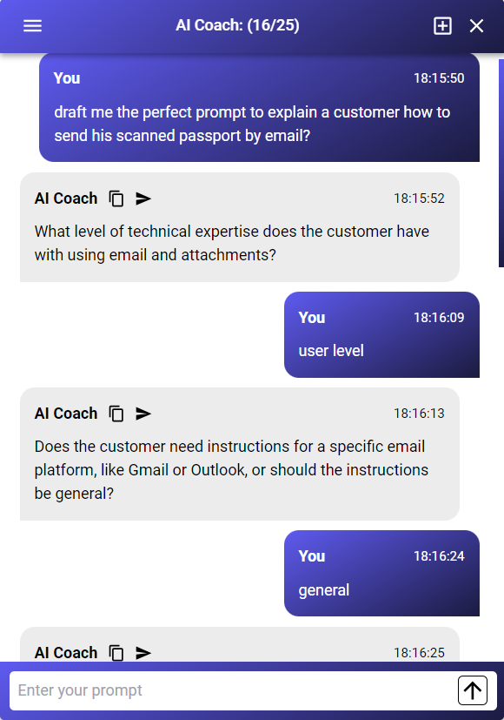Screen dimensions: 504x720
Task: Send the AI Coach reply from 18:15:52
Action: pos(143,199)
